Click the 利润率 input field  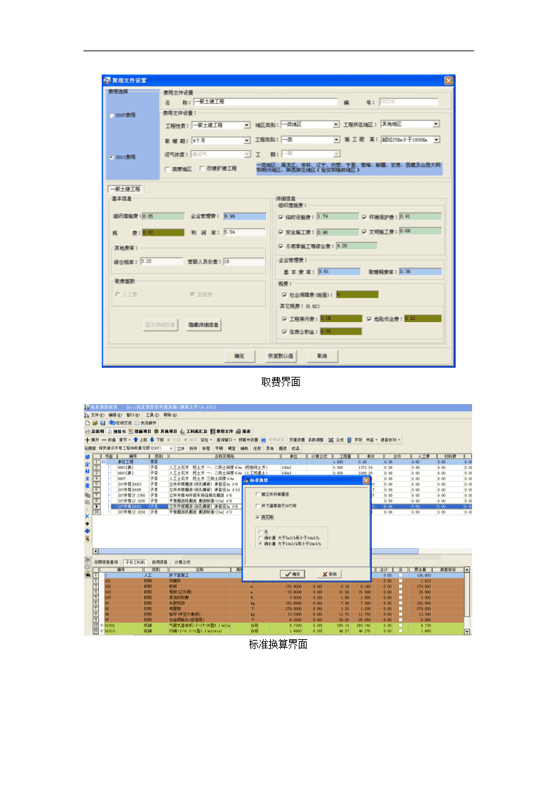click(245, 232)
